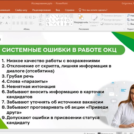Insert the Right Arrow block shape
Viewport: 134px width, 134px height.
[x=60, y=20]
